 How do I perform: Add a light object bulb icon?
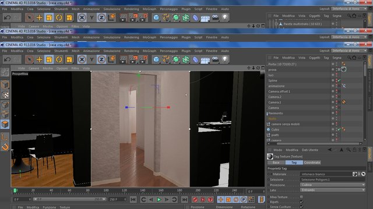pyautogui.click(x=225, y=59)
